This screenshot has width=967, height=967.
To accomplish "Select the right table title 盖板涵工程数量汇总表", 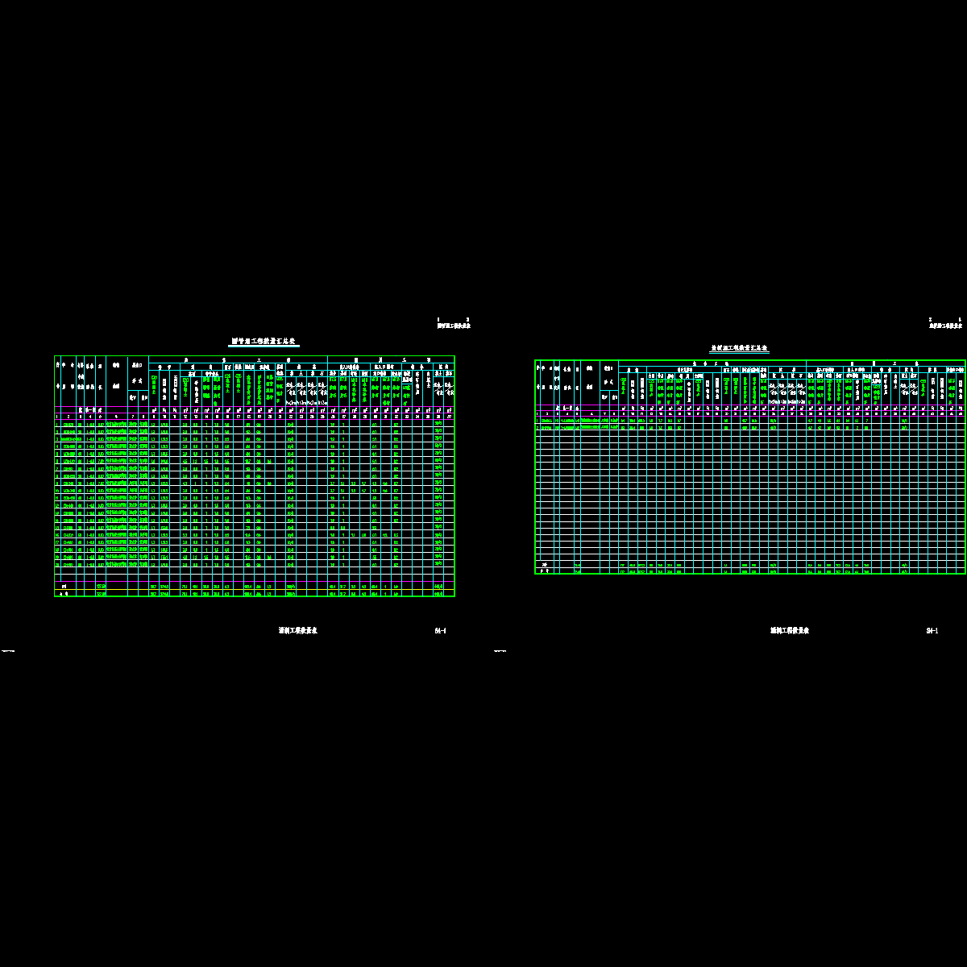I will (740, 349).
